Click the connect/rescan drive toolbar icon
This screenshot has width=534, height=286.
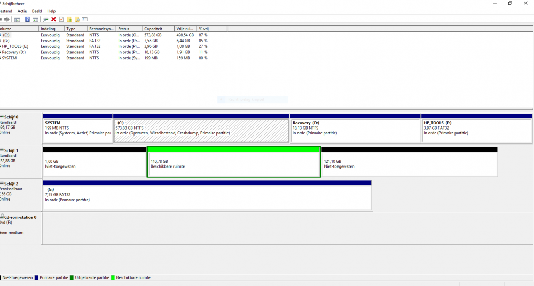pos(45,19)
